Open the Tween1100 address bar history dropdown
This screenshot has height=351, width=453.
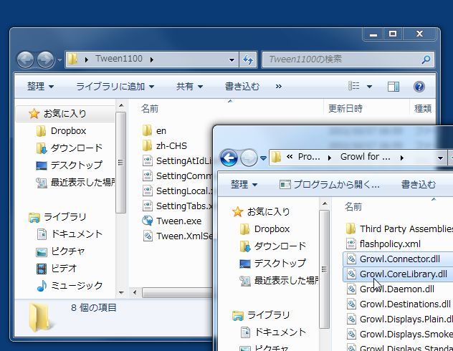(232, 59)
